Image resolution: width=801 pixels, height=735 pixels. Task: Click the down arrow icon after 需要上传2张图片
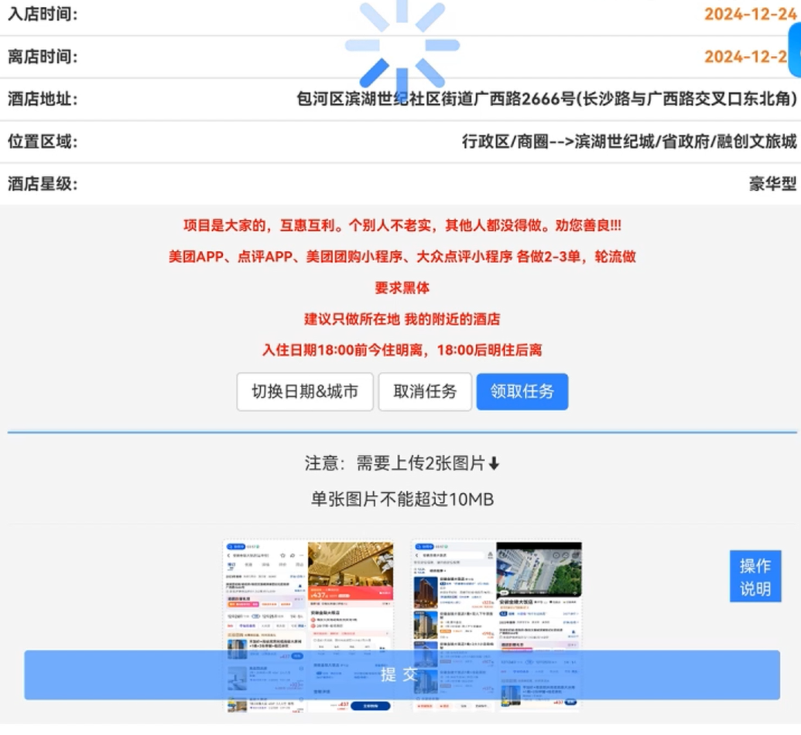pyautogui.click(x=494, y=464)
